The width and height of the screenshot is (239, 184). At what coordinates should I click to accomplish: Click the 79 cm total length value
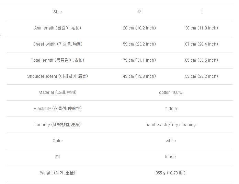(139, 60)
